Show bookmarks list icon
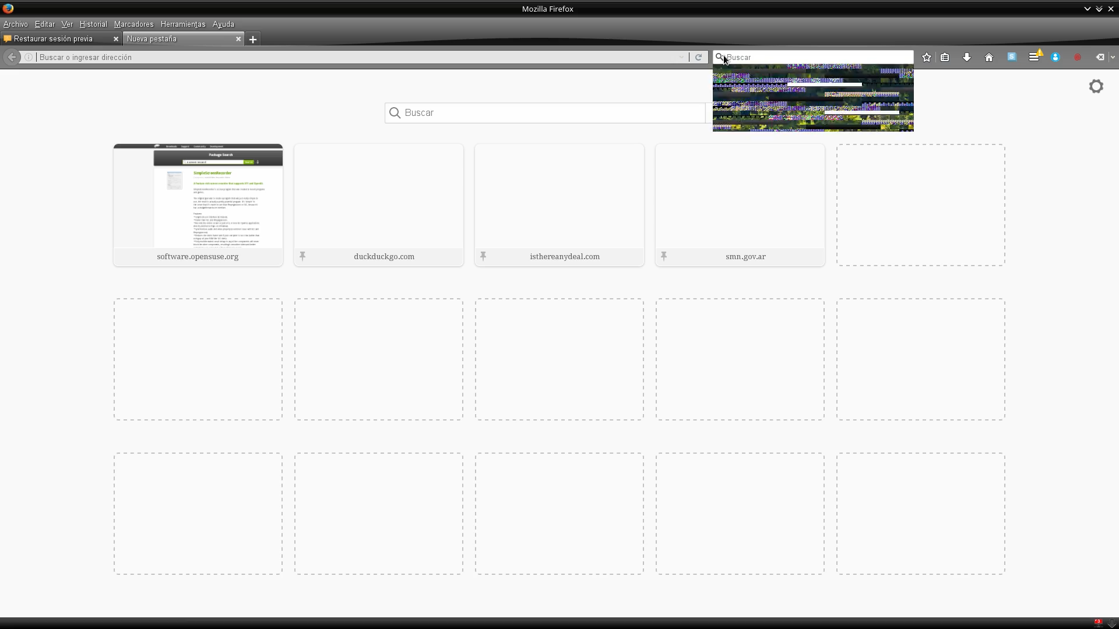 945,57
